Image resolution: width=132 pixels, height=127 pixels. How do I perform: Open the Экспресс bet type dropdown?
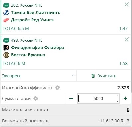pos(38,76)
